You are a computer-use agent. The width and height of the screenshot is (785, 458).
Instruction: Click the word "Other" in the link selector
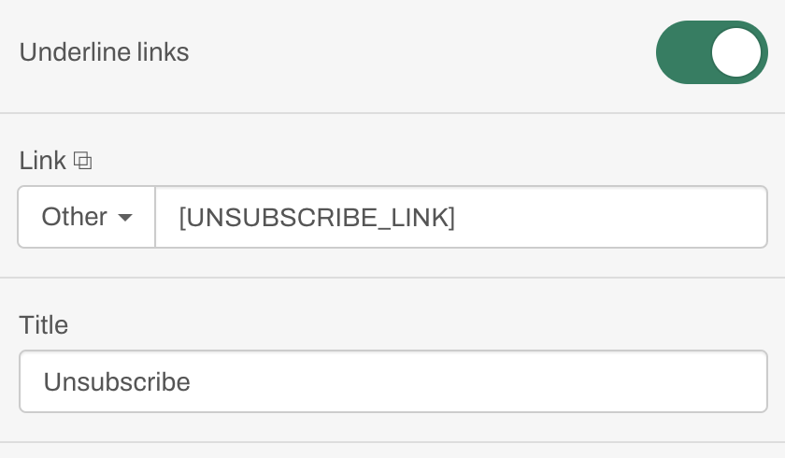pyautogui.click(x=74, y=217)
